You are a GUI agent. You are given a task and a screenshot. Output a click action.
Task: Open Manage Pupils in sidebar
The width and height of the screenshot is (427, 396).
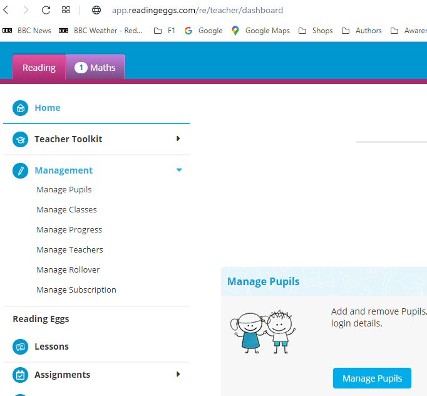[x=64, y=189]
